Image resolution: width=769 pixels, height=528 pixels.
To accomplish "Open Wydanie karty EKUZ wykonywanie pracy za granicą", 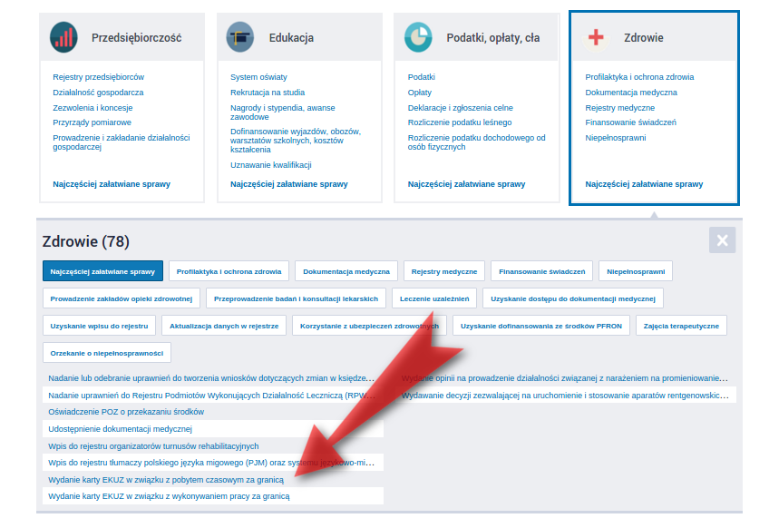I will pos(169,496).
